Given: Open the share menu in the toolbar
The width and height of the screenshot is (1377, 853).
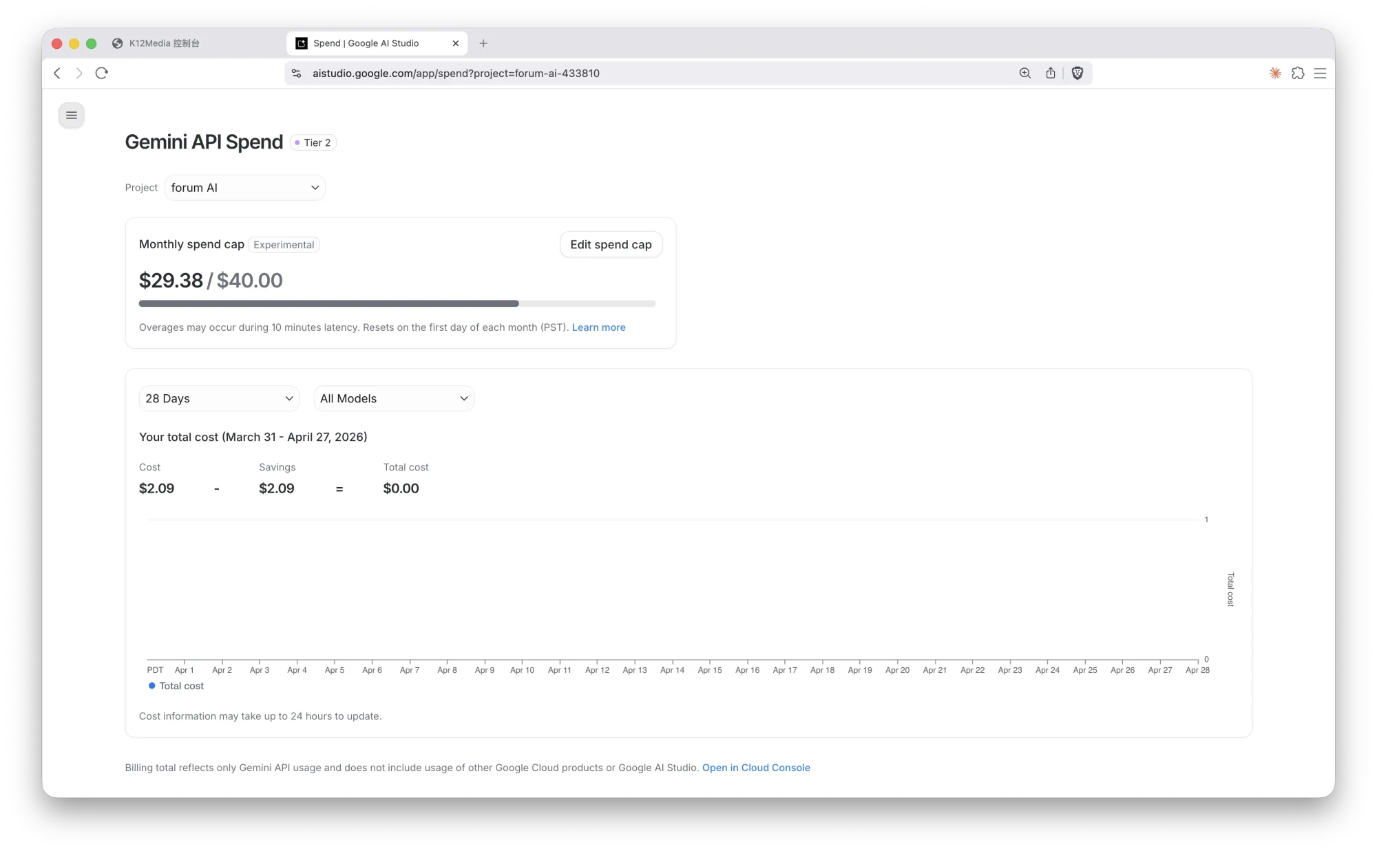Looking at the screenshot, I should (x=1051, y=73).
